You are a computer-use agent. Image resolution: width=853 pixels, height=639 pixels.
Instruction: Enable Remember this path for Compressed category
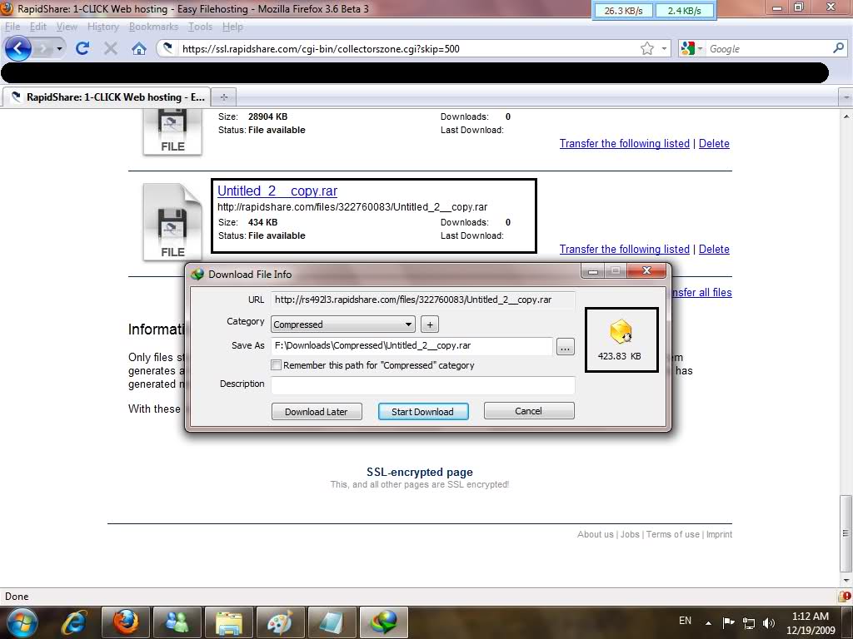point(277,365)
